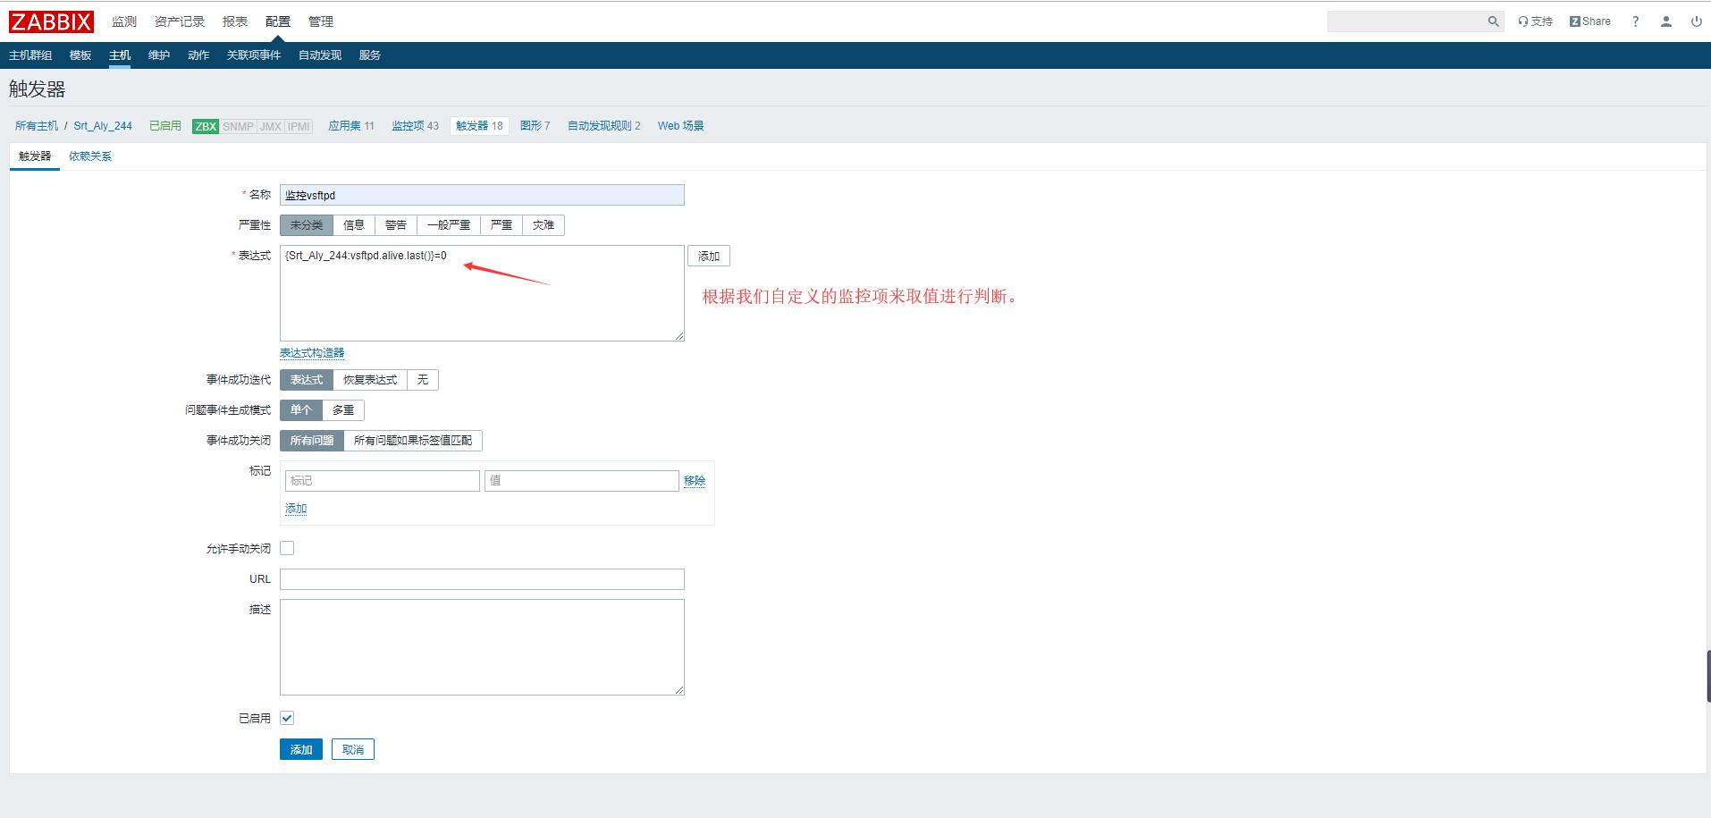Focus the URL input field

[482, 579]
